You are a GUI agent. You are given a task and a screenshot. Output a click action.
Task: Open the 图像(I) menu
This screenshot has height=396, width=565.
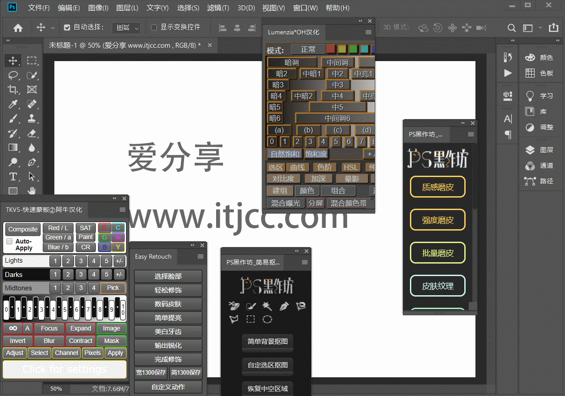pyautogui.click(x=98, y=8)
